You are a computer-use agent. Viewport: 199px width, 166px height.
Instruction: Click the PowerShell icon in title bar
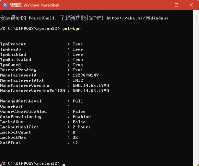pyautogui.click(x=6, y=5)
